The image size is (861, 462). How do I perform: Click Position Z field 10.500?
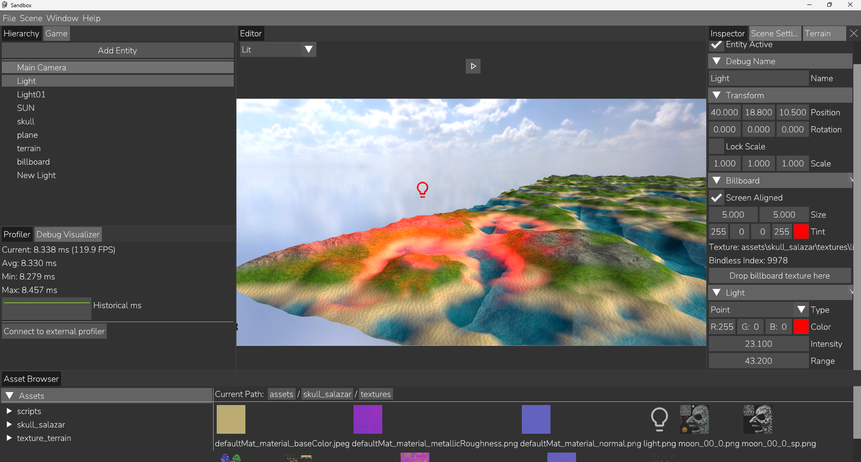click(793, 113)
